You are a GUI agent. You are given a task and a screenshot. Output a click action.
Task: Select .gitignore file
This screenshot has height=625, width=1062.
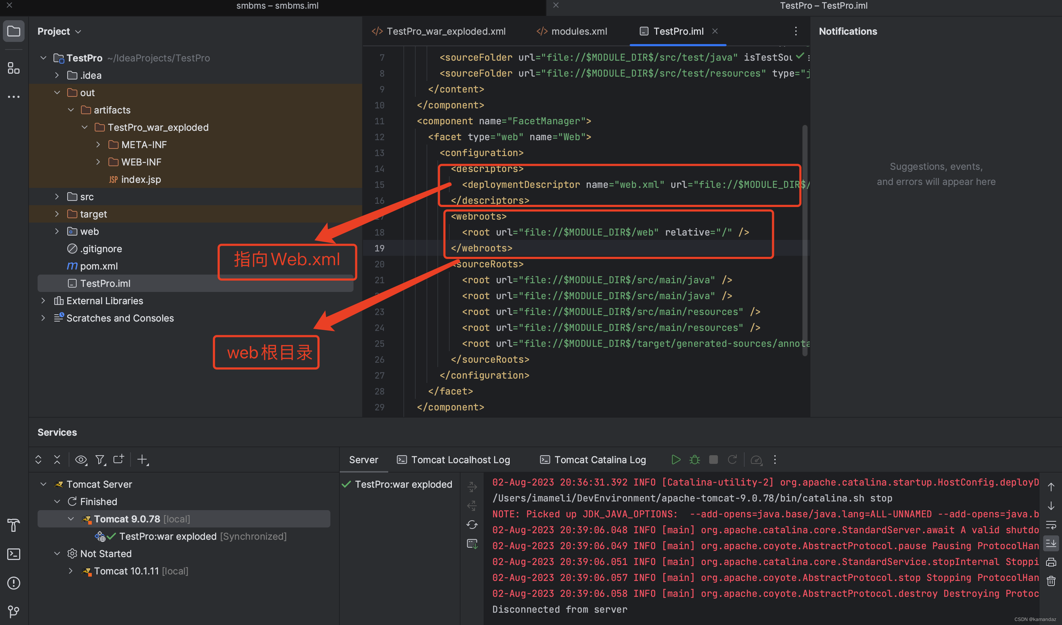click(x=94, y=249)
